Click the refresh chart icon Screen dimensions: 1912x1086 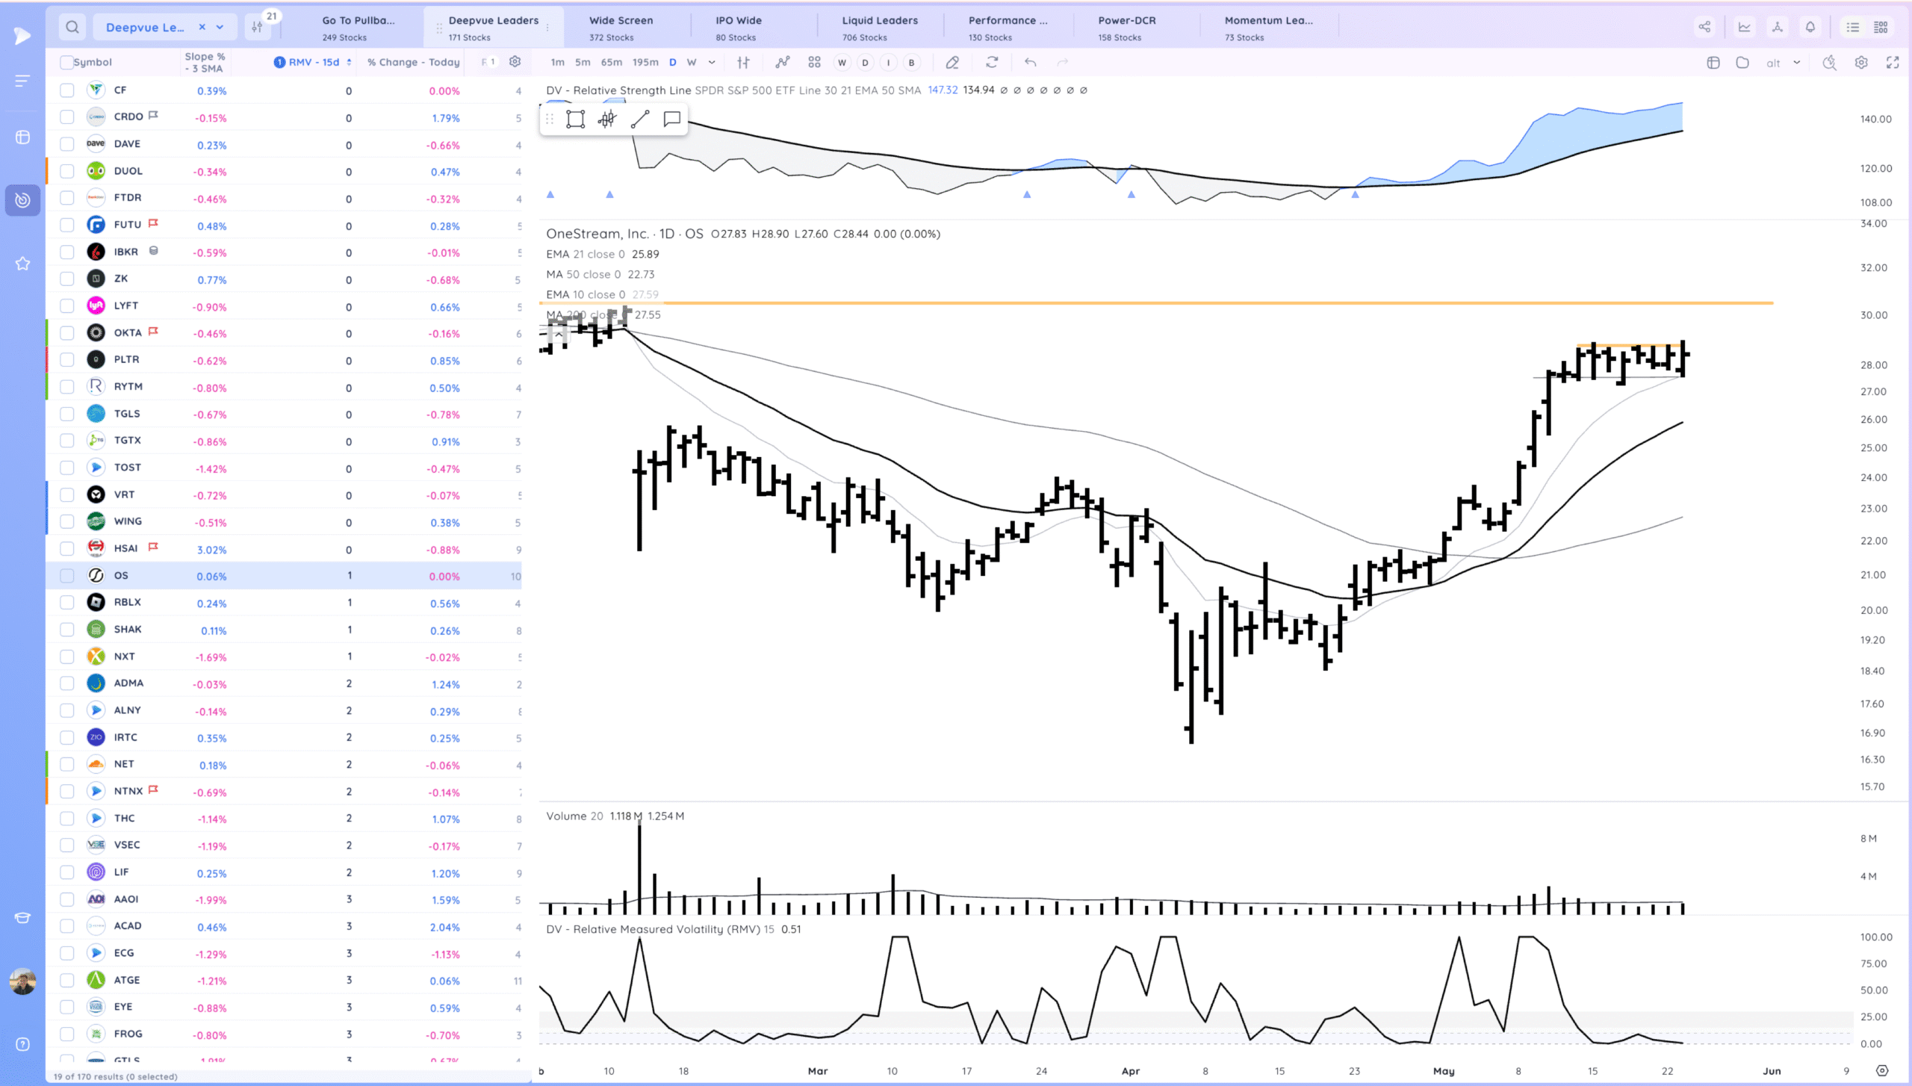tap(992, 63)
